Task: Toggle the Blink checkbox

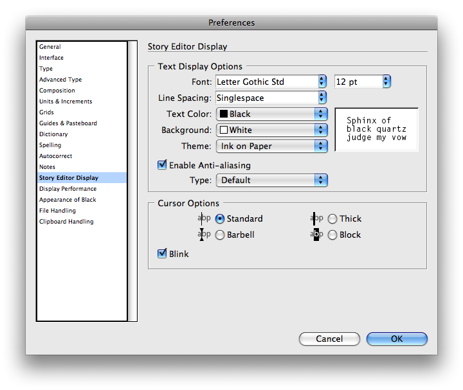Action: point(162,253)
